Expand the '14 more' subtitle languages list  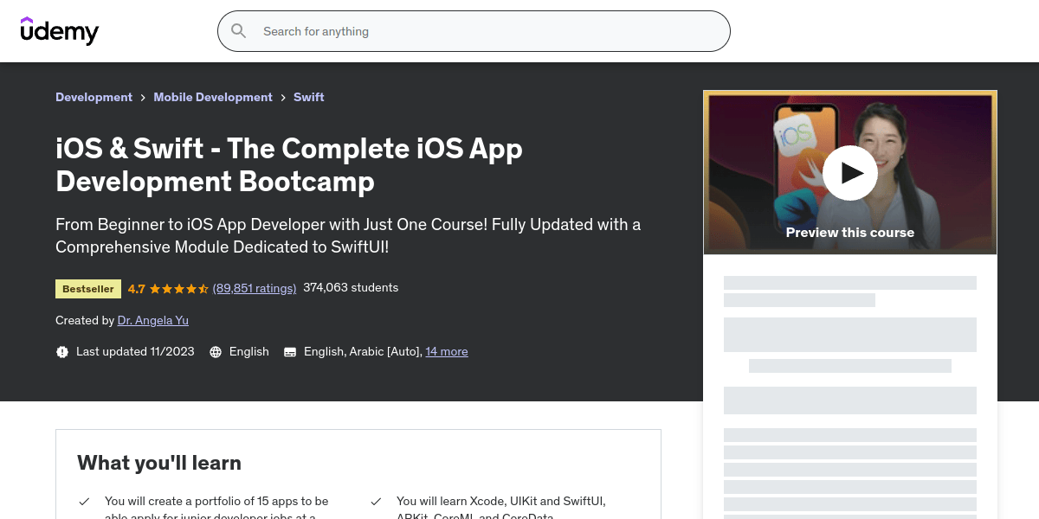[447, 351]
